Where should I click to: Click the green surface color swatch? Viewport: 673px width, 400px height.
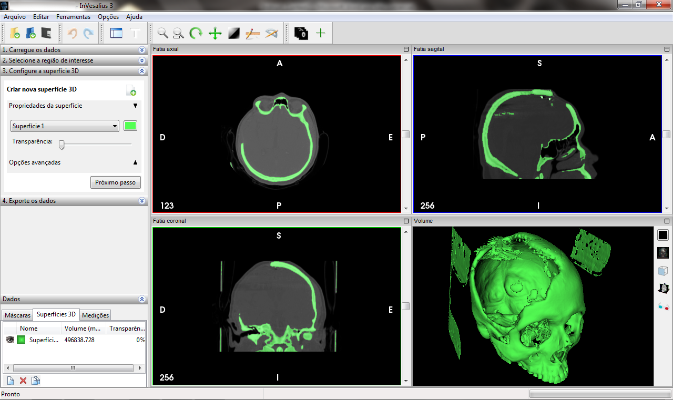coord(130,126)
